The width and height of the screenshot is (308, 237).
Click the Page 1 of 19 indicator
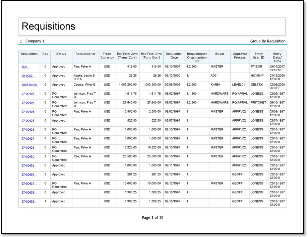click(x=152, y=218)
